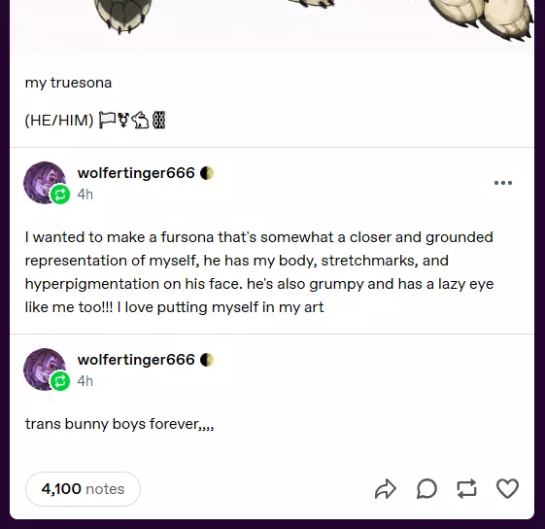Click the rabbit emoji after HE/HIM
This screenshot has width=545, height=529.
(x=140, y=120)
